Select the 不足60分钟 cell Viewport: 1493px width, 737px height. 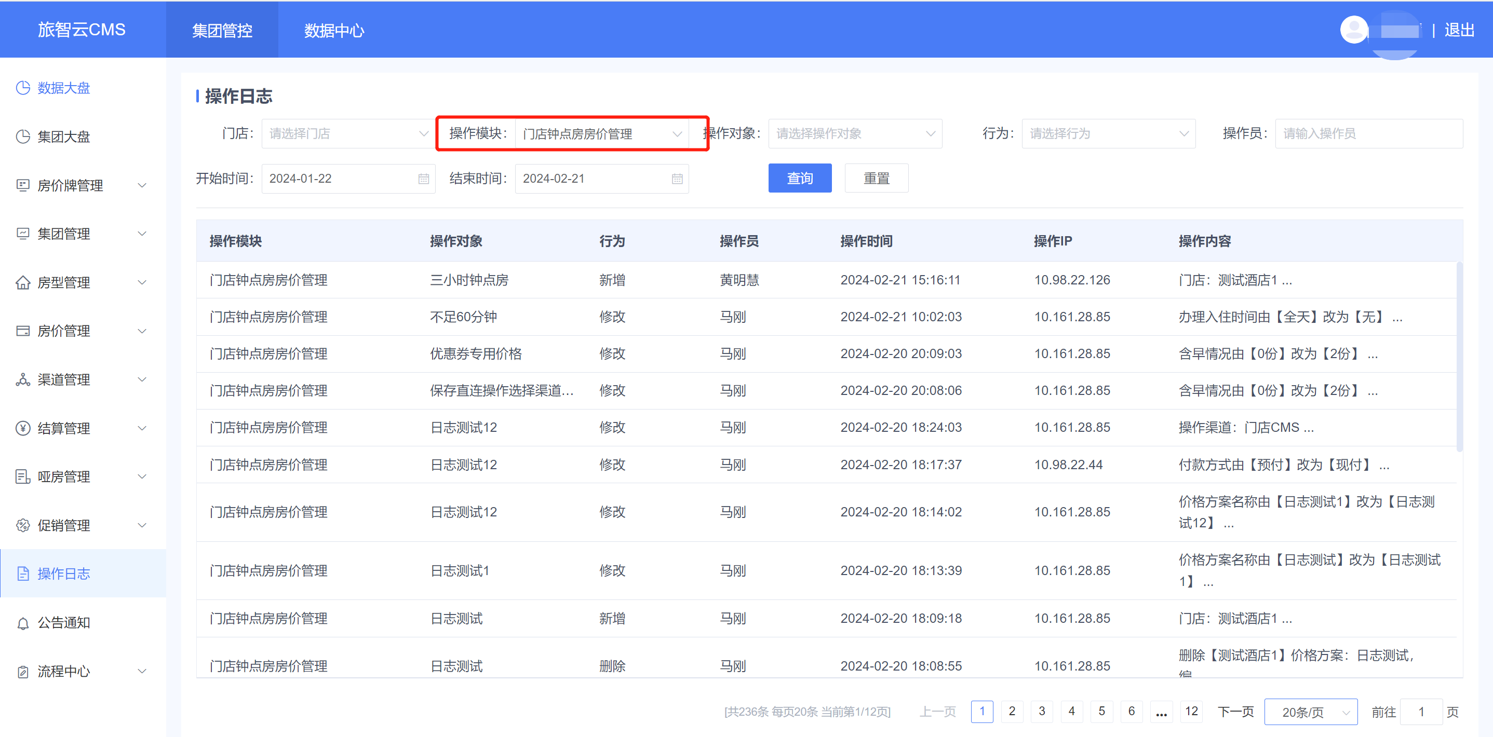coord(463,317)
